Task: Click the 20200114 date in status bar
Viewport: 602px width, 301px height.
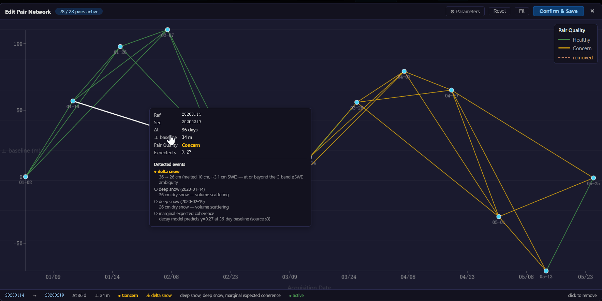Action: point(15,295)
